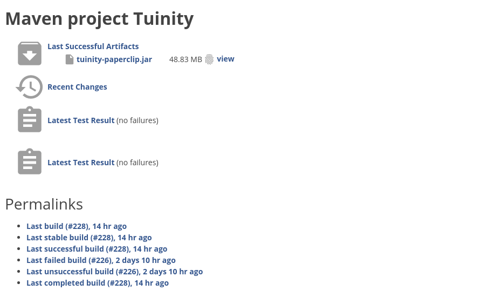Click the first Latest Test Result clipboard icon
495x297 pixels.
click(30, 119)
